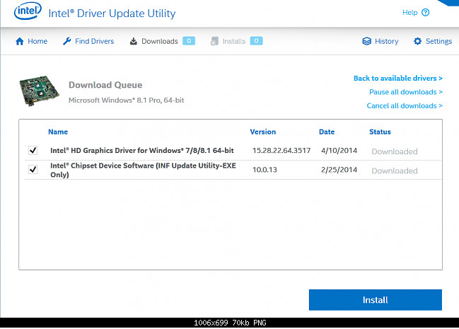Viewport: 459px width, 329px height.
Task: Click the Downloads arrow icon
Action: [134, 42]
